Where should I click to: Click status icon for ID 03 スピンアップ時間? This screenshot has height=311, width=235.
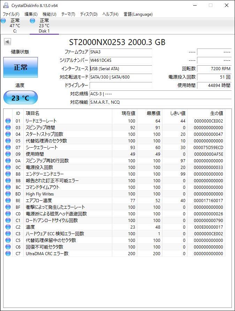click(8, 127)
